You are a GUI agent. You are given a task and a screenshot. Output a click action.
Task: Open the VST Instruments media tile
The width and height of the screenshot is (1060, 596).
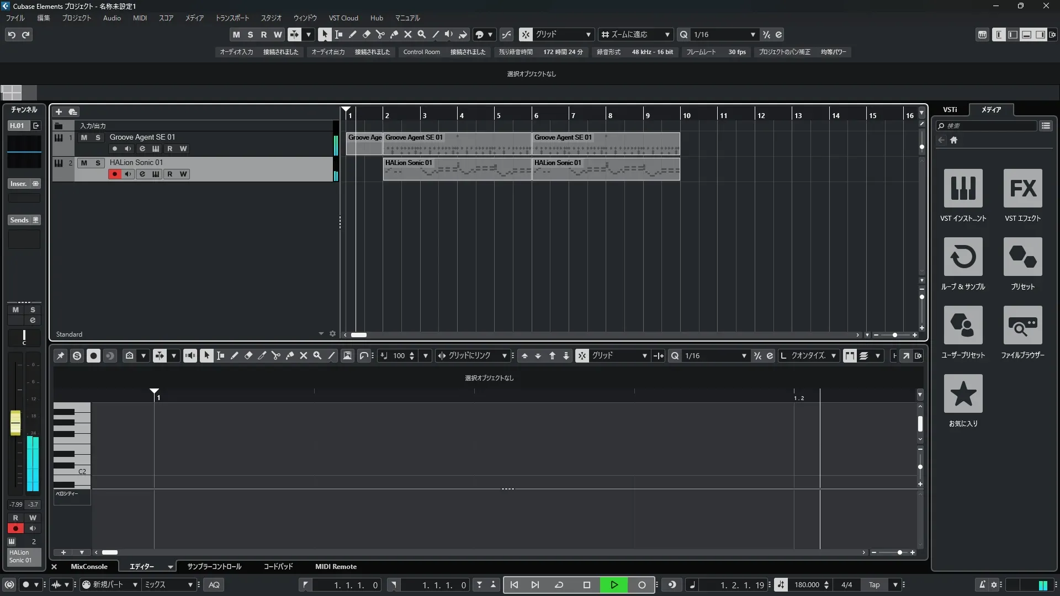point(963,188)
